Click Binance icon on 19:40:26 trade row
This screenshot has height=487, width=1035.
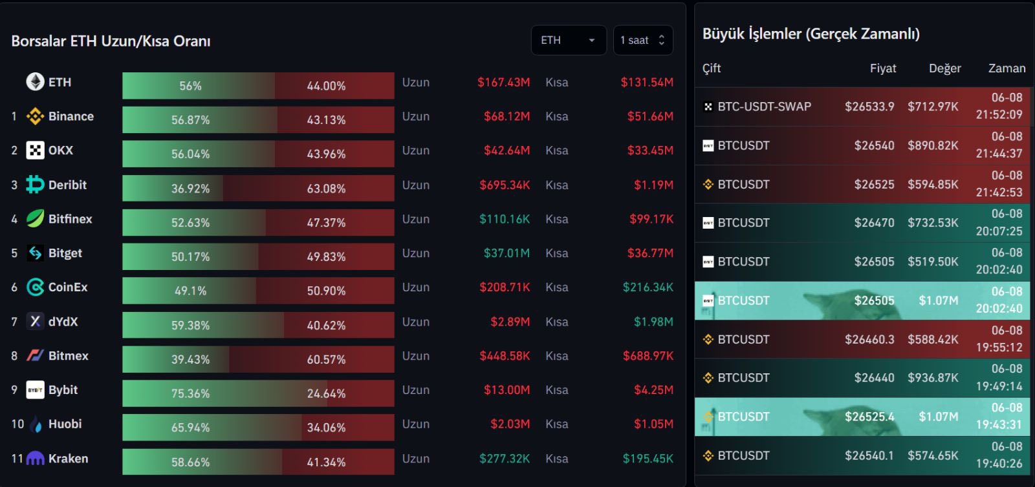(x=708, y=455)
